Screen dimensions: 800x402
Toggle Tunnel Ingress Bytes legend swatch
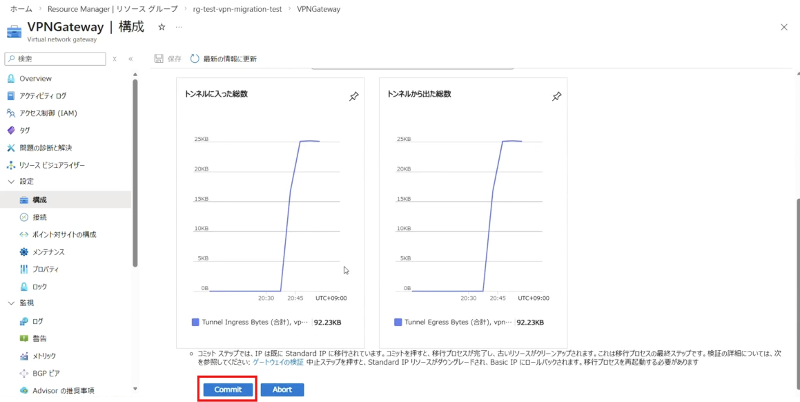[195, 322]
